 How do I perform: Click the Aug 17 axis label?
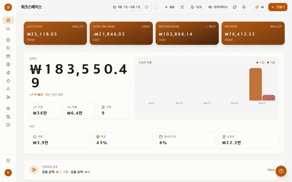click(207, 103)
